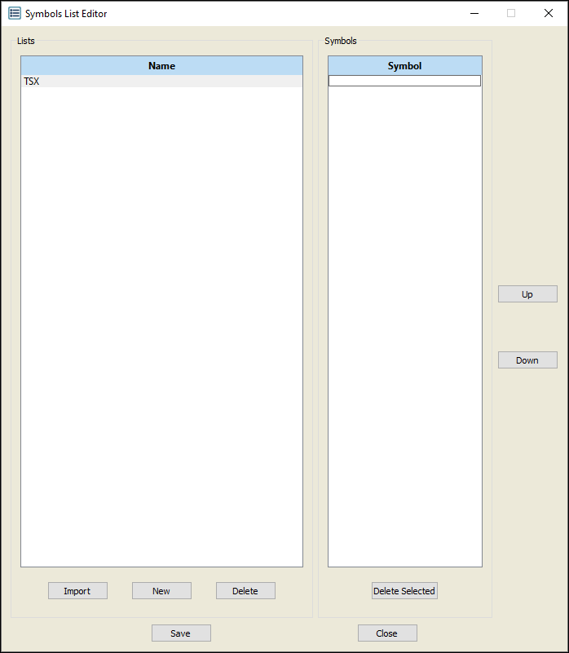Create a New list

[x=161, y=591]
